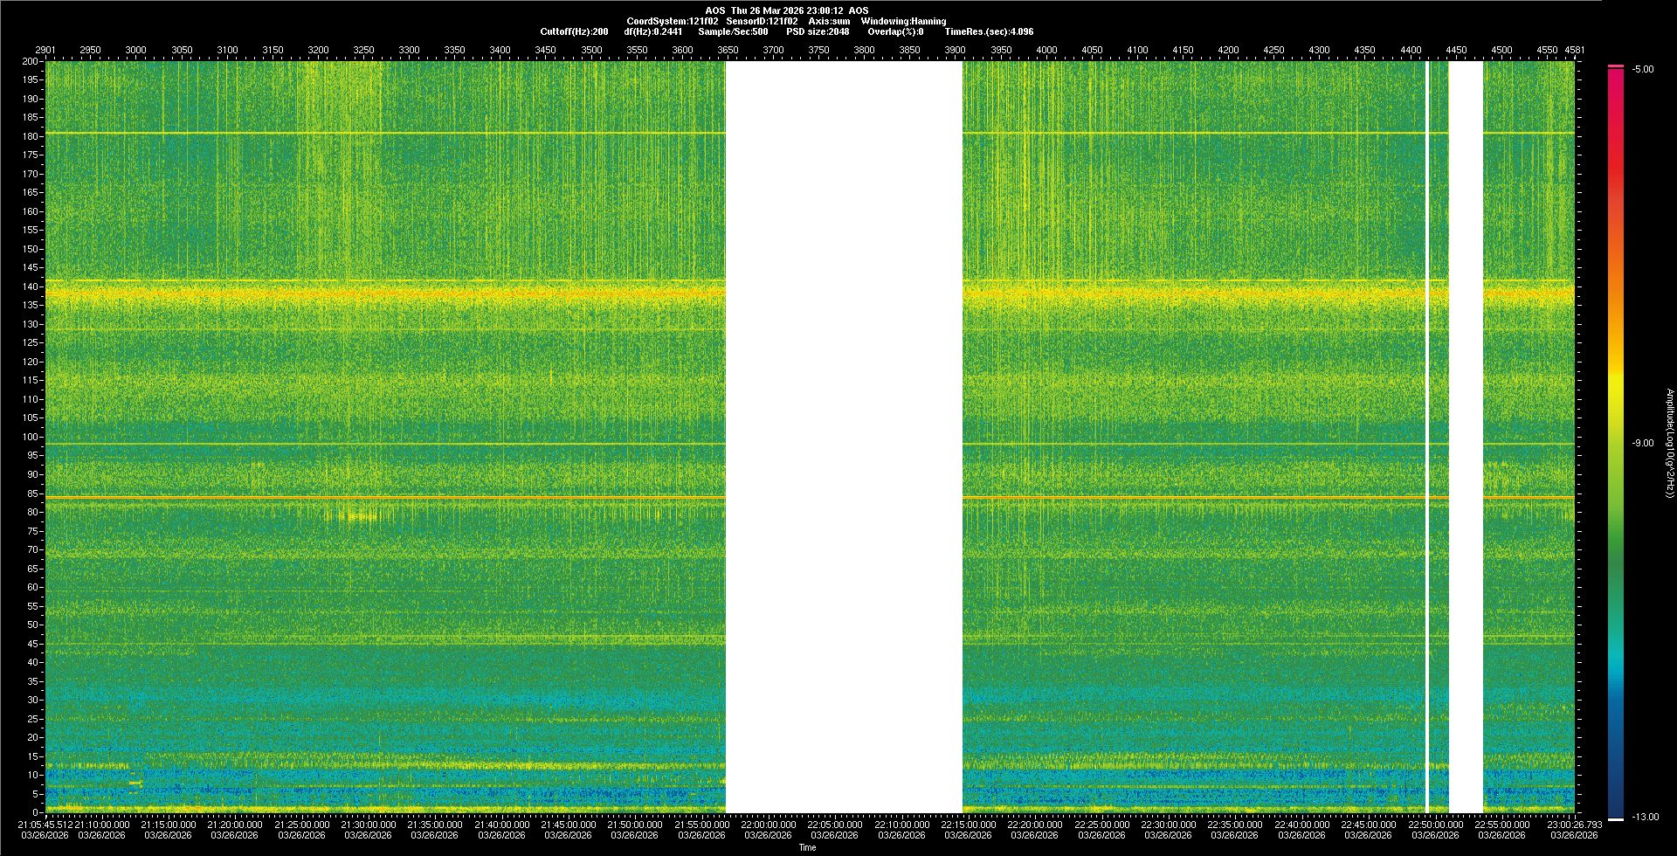Screen dimensions: 1677x856
Task: Click the 140 Hz frequency axis label
Action: pyautogui.click(x=31, y=286)
